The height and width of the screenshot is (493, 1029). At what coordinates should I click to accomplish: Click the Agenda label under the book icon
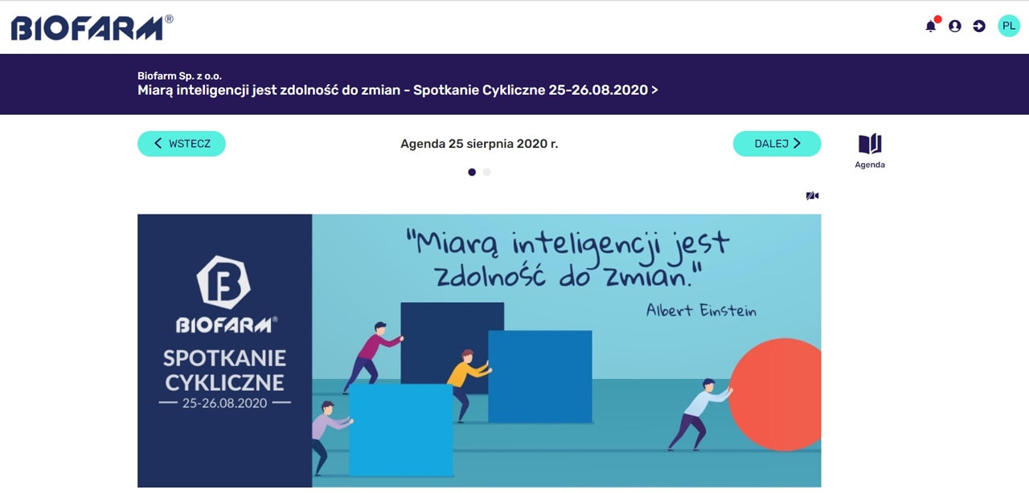click(x=870, y=165)
